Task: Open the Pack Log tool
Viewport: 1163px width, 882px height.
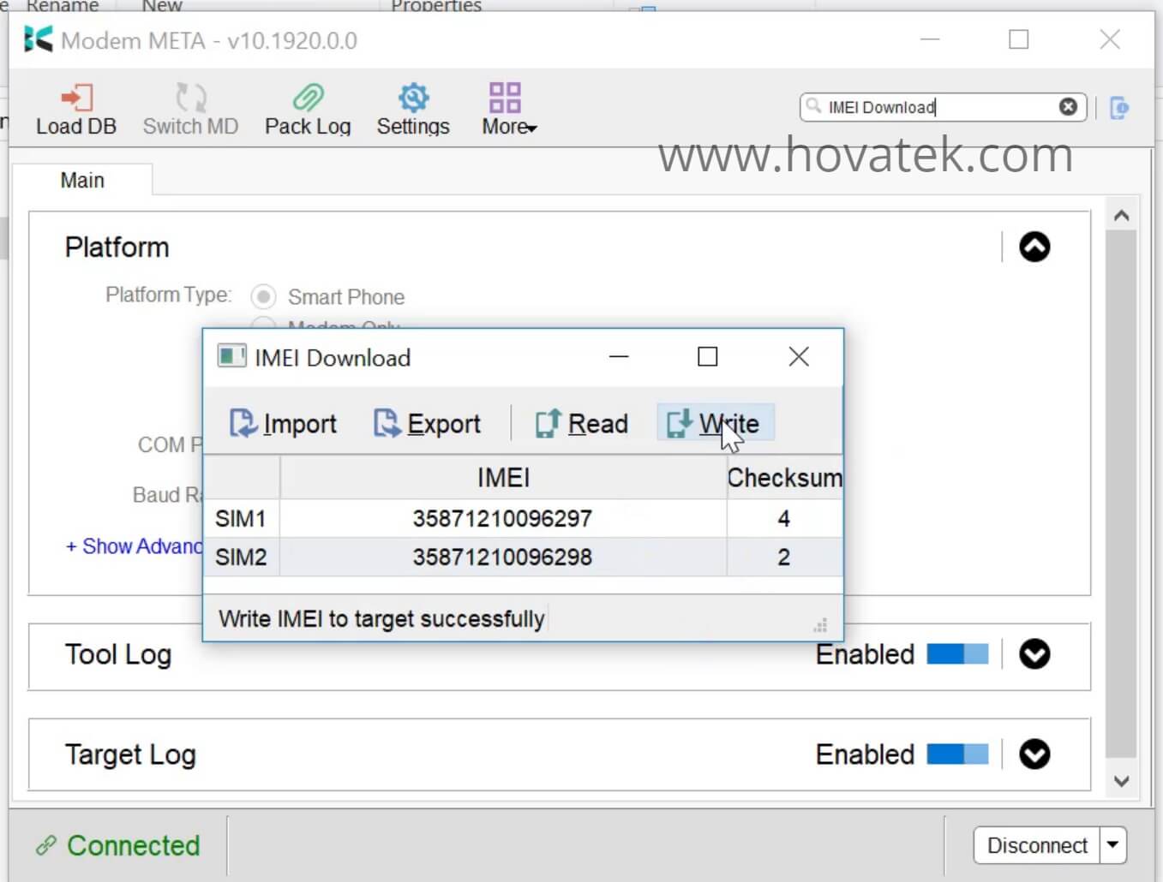Action: tap(307, 108)
